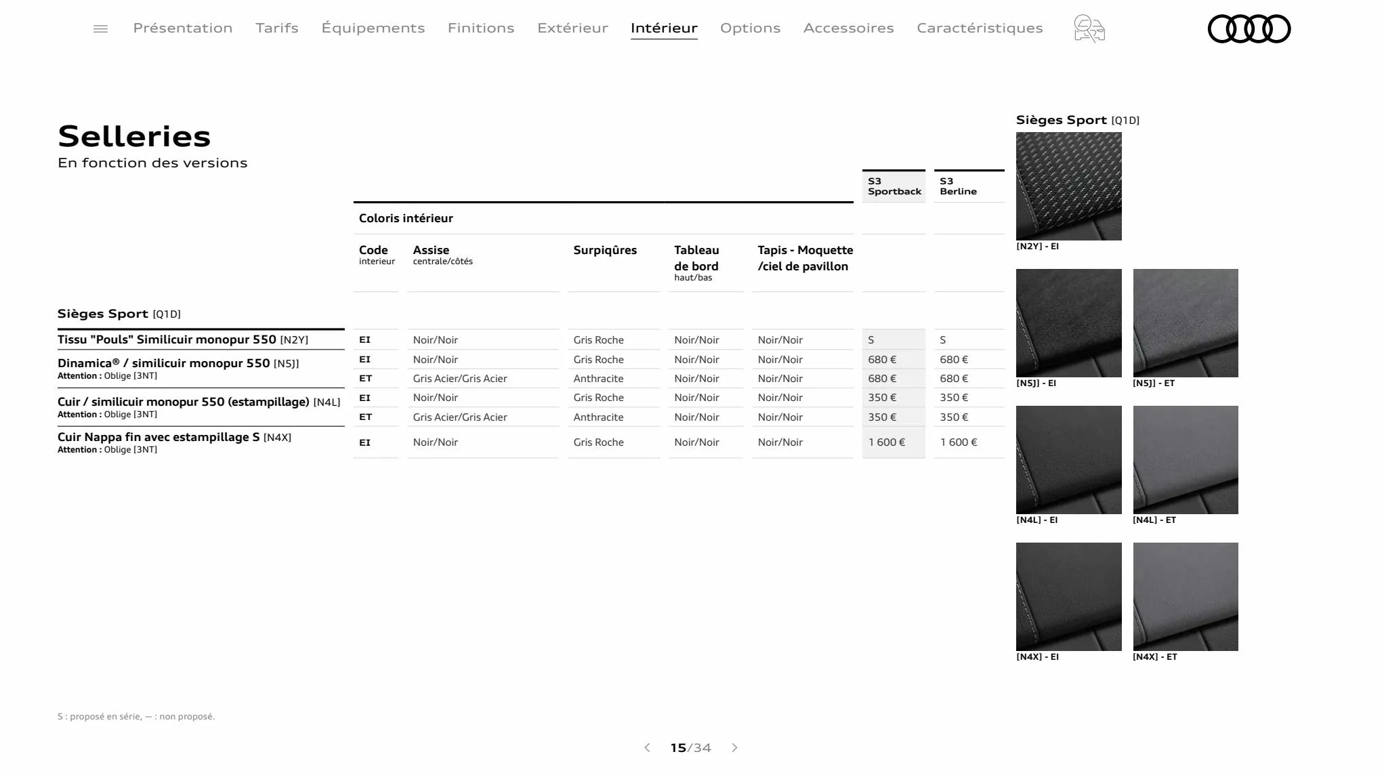This screenshot has width=1382, height=777.
Task: Switch to Finitions tab
Action: (481, 28)
